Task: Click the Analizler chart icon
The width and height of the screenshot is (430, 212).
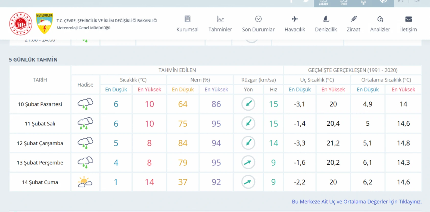Action: (x=380, y=19)
